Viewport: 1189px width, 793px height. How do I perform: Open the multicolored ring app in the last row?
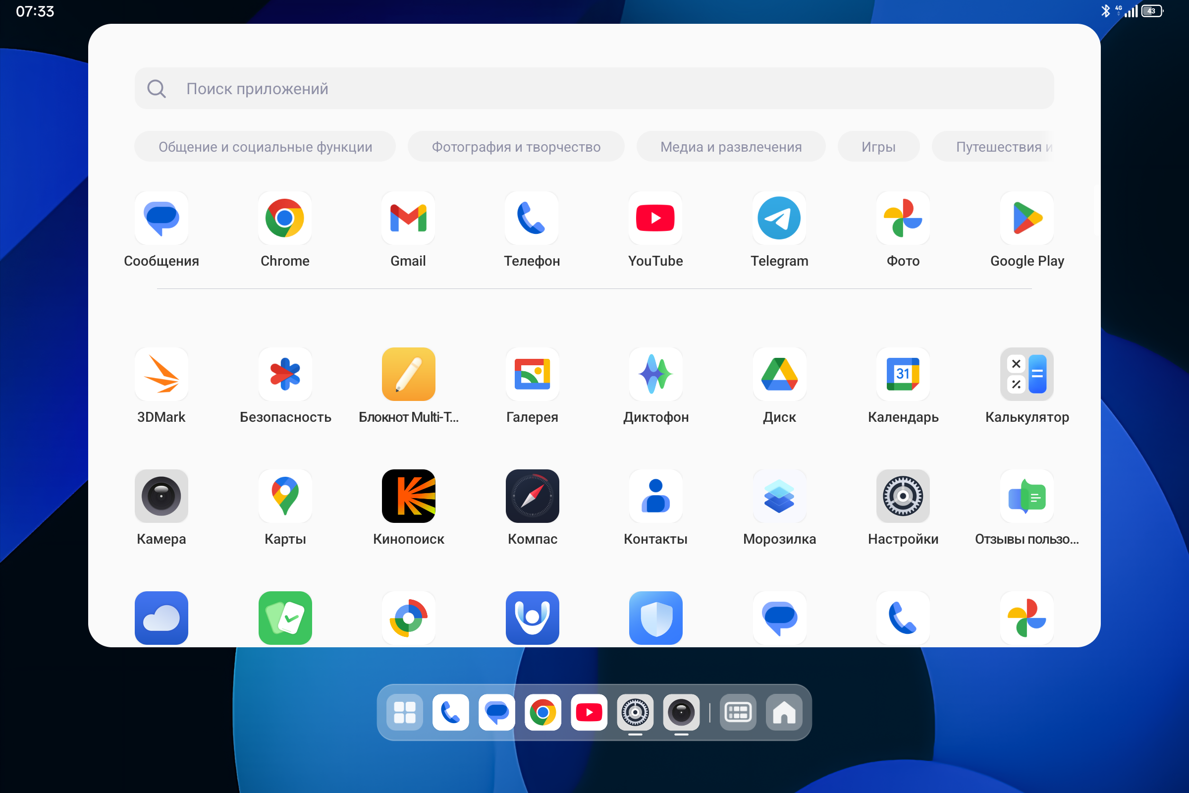(x=408, y=618)
